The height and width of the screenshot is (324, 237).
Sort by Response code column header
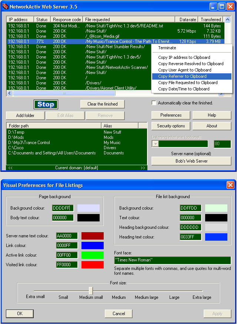coord(67,19)
